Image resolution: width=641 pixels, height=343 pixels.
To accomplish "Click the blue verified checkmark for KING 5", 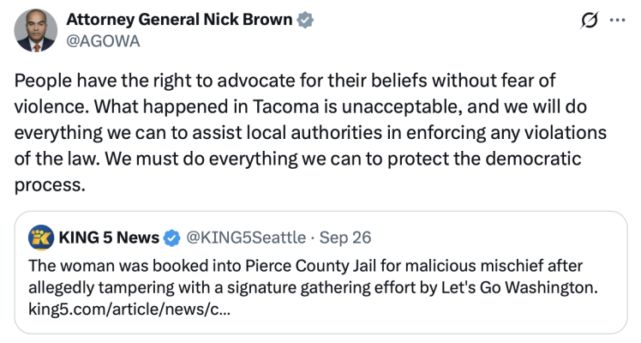I will [171, 237].
